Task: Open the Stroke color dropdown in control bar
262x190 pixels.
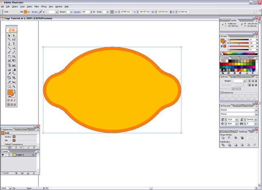Action: pos(43,12)
